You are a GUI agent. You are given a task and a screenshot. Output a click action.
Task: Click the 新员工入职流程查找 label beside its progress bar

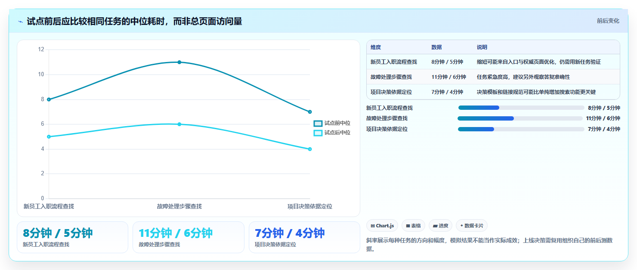coord(390,108)
